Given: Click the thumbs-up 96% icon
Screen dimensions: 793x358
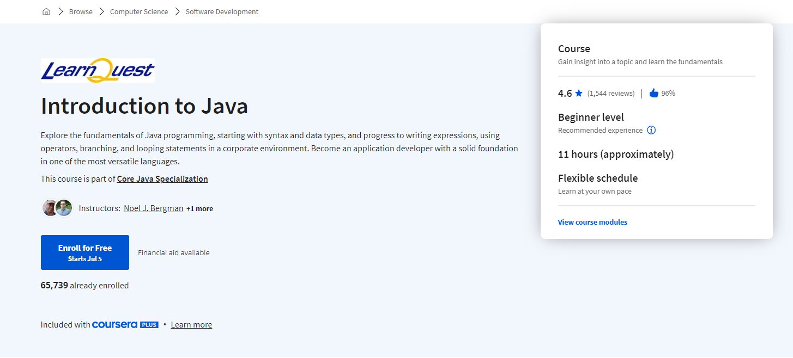Looking at the screenshot, I should click(x=654, y=93).
